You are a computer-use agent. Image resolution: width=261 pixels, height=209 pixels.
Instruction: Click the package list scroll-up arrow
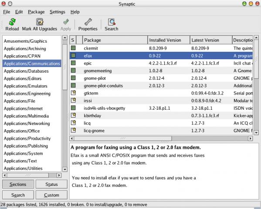(x=256, y=37)
